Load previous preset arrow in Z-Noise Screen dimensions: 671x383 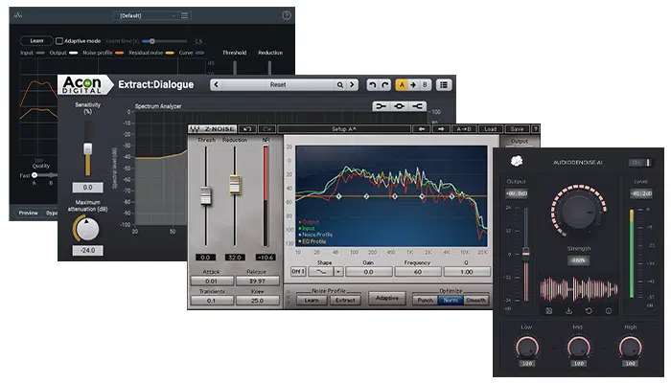(x=422, y=128)
